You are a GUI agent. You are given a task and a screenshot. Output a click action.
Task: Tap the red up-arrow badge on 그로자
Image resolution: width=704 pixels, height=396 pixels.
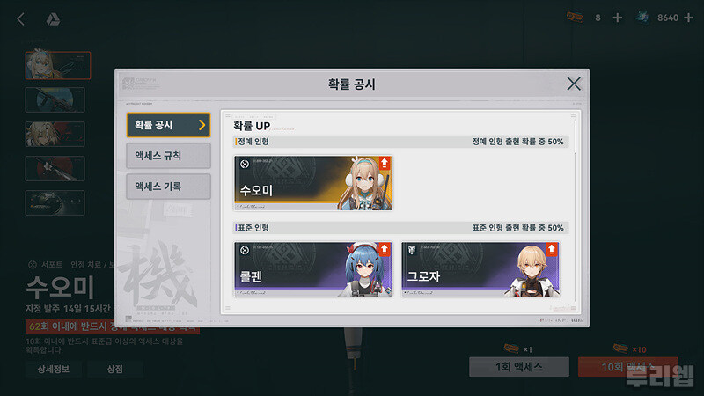pyautogui.click(x=552, y=249)
